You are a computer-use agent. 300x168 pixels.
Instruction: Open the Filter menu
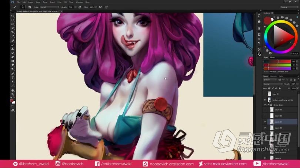[60, 2]
